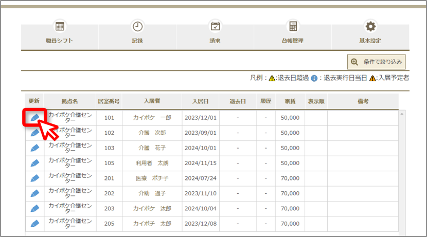
Task: Open the 基本設定 gear menu
Action: coord(370,34)
